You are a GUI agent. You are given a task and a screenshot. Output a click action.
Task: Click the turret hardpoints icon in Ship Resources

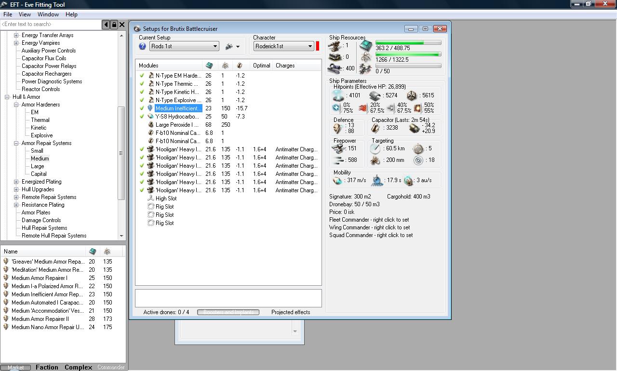[x=334, y=46]
